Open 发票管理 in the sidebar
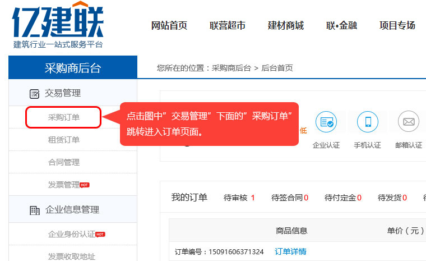Viewport: 426px width, 261px height. tap(63, 185)
